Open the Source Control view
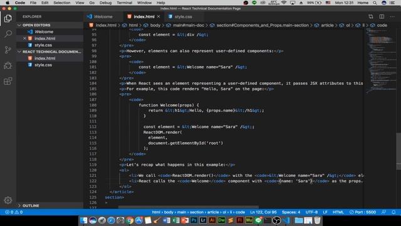The image size is (401, 226). 8,50
